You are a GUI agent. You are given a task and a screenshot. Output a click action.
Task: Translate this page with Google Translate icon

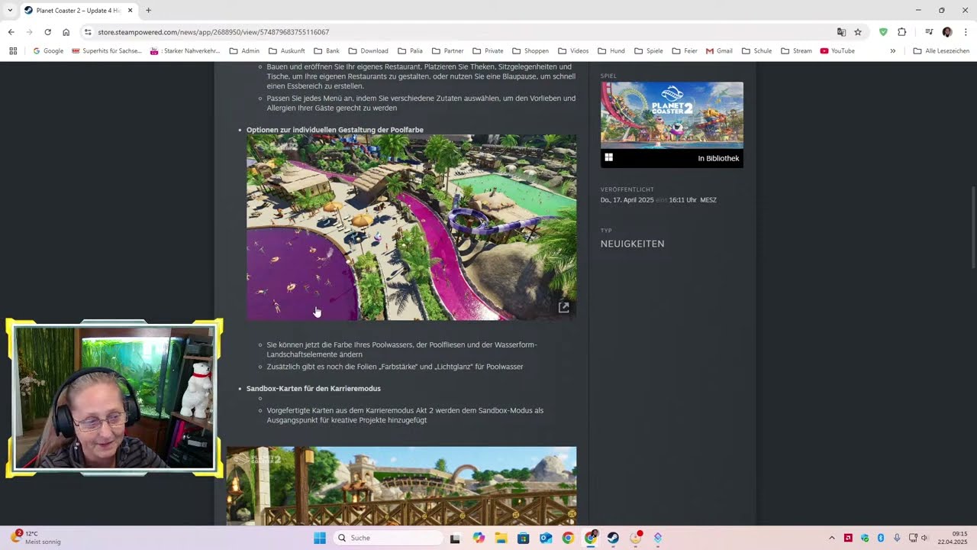(841, 32)
